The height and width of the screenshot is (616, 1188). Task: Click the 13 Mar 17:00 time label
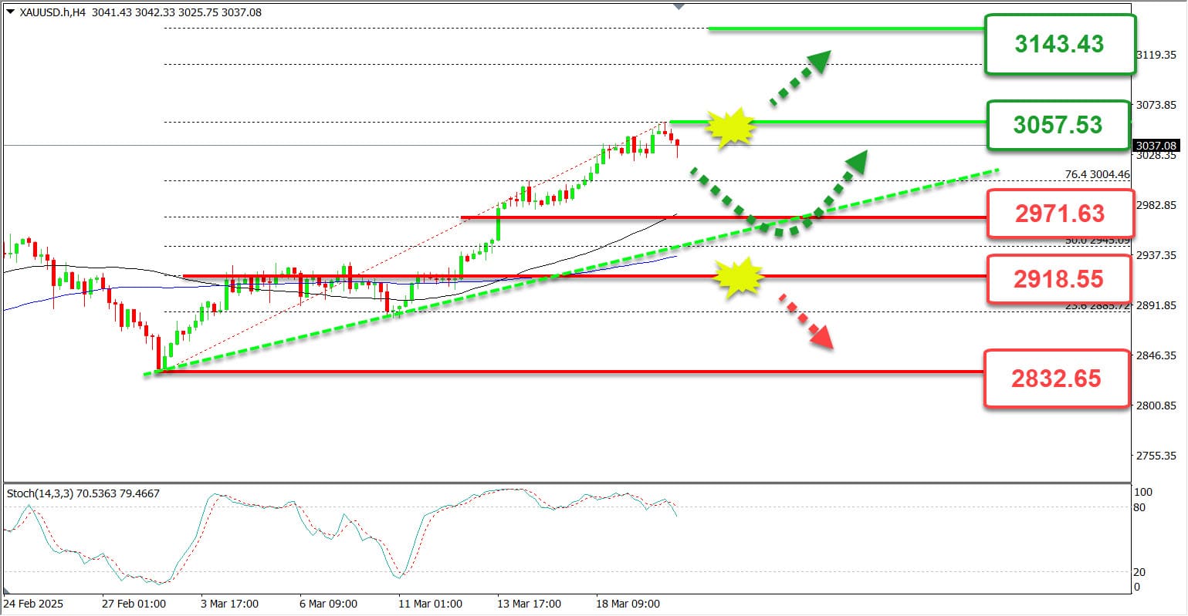(530, 604)
